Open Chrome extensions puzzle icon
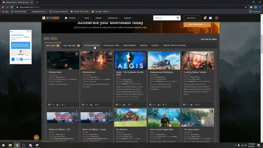Image resolution: width=263 pixels, height=148 pixels. click(251, 7)
